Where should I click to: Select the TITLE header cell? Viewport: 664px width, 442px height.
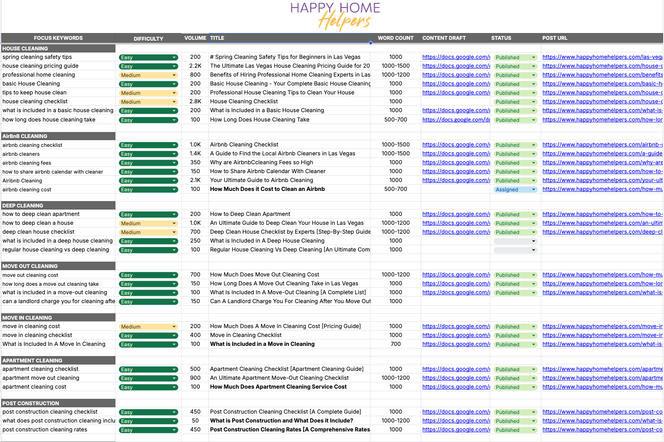(289, 38)
